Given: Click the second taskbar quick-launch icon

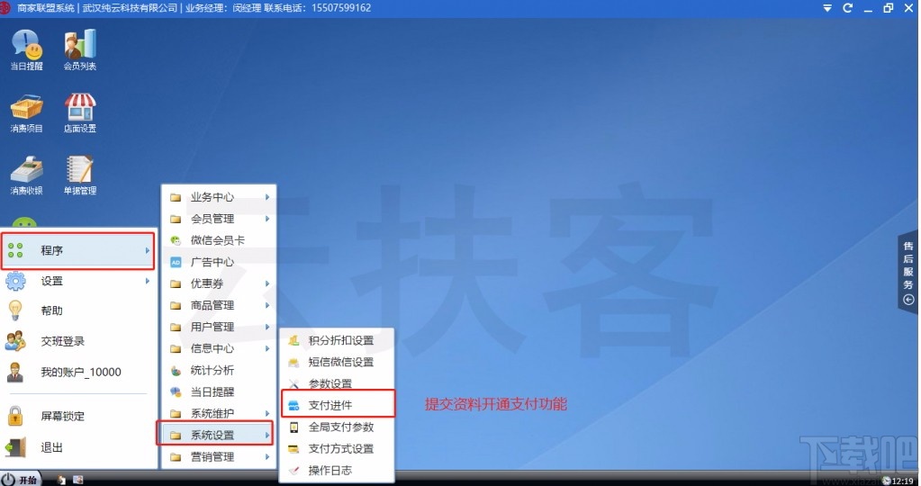Looking at the screenshot, I should click(77, 480).
